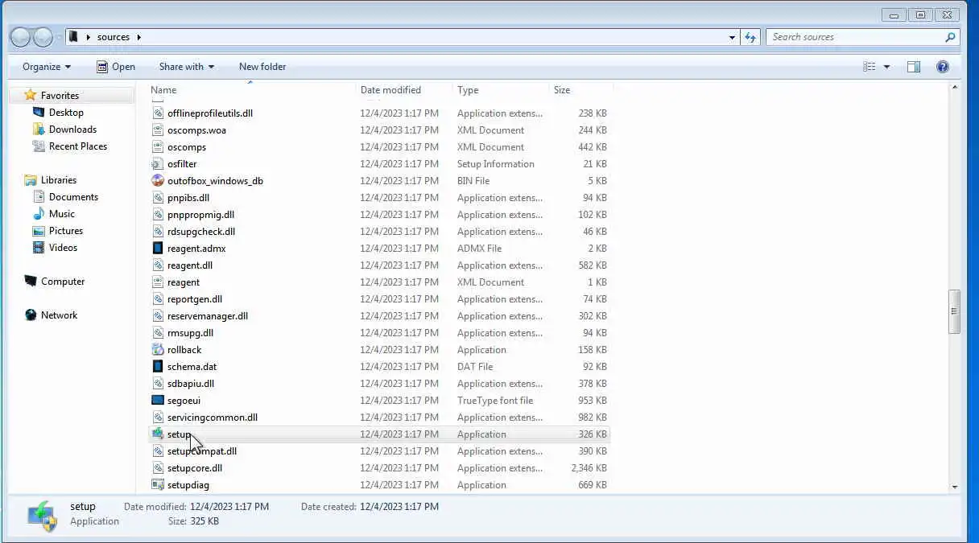
Task: Click the sources segment in address bar
Action: (x=114, y=37)
